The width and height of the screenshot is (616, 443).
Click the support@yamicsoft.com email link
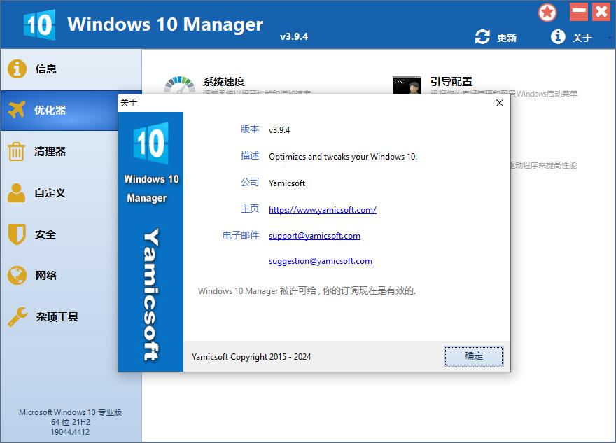[x=314, y=236]
